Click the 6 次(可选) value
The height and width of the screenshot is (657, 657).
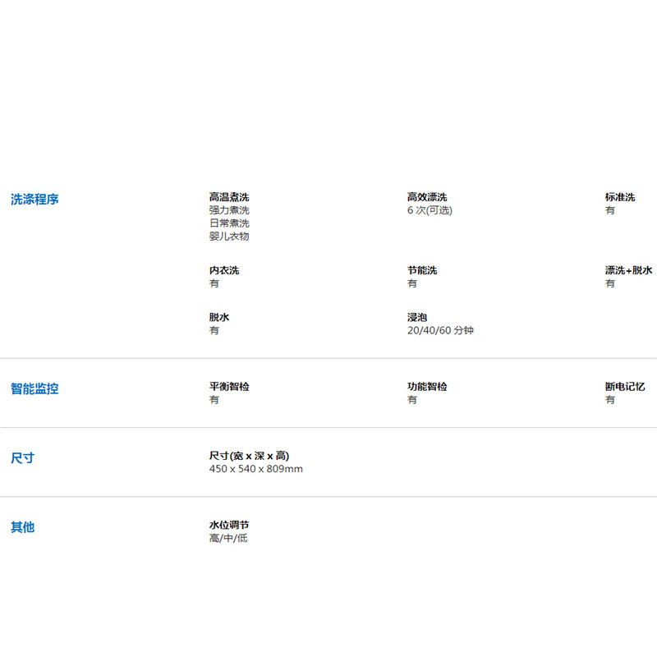(430, 210)
